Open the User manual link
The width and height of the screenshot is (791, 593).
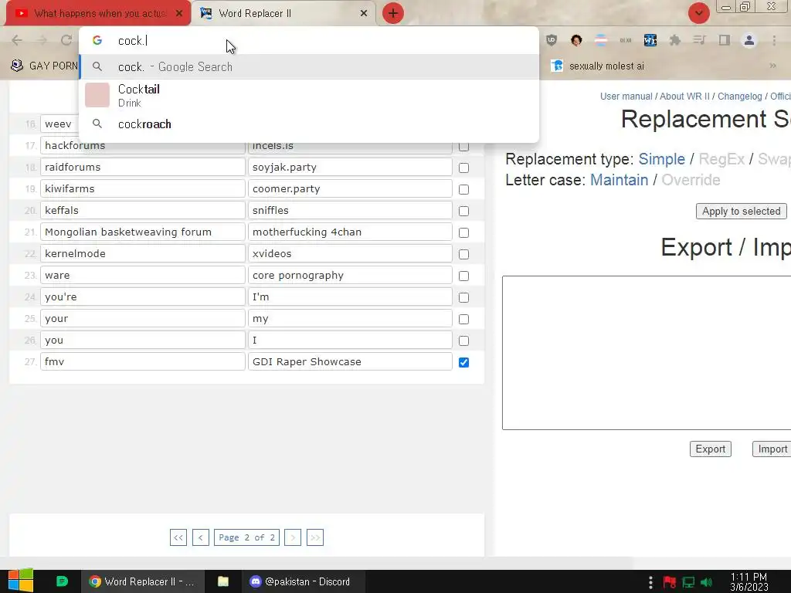(x=626, y=97)
